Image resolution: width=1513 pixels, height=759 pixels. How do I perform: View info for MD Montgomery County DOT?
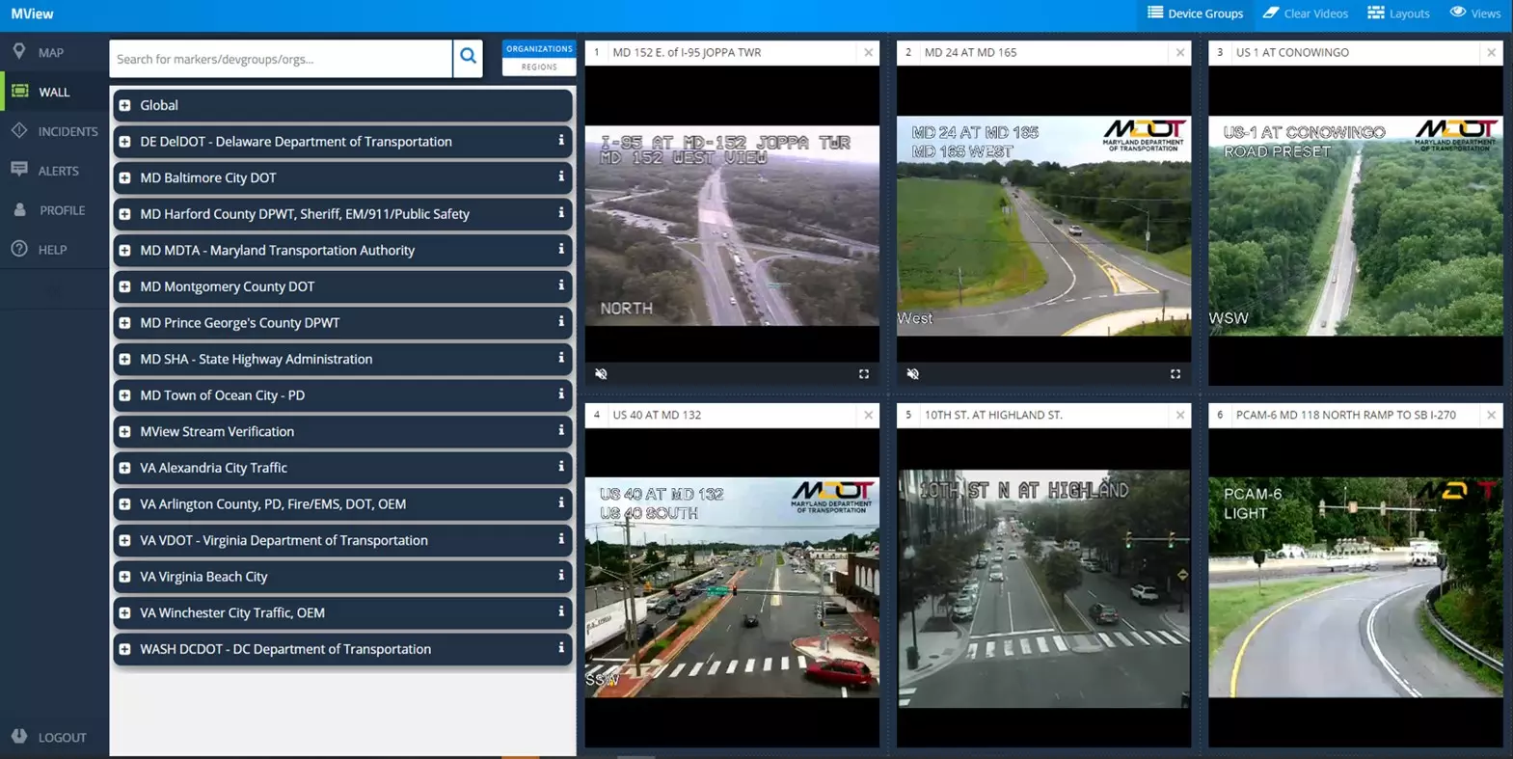561,285
